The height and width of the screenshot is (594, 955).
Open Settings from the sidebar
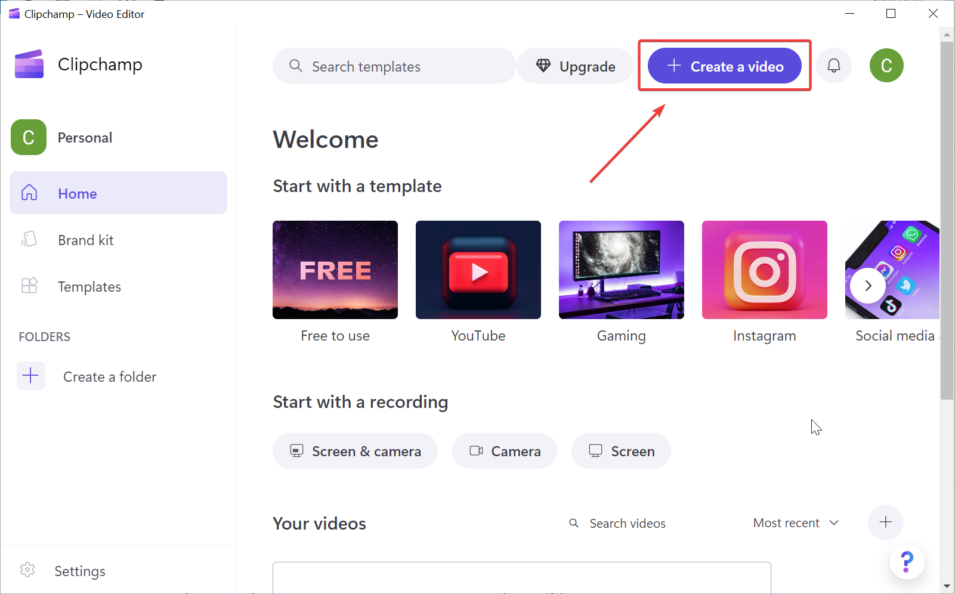pos(79,571)
